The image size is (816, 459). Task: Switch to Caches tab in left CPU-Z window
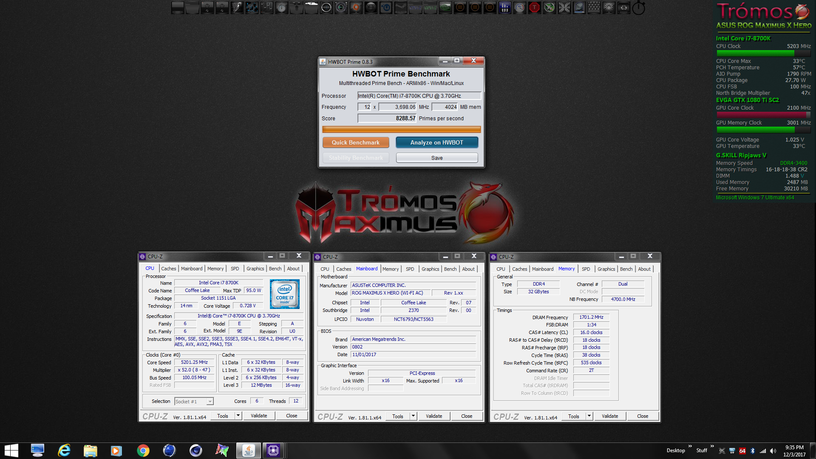(x=168, y=269)
